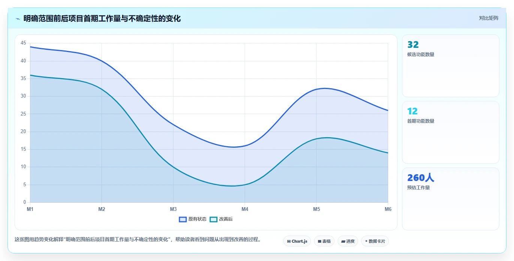Click the M5 label on the x-axis
The height and width of the screenshot is (261, 514).
pos(317,209)
